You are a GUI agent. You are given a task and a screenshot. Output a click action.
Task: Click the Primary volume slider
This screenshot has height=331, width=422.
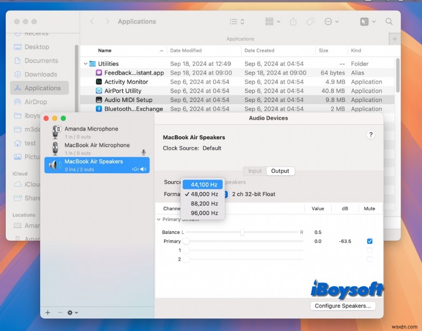244,241
